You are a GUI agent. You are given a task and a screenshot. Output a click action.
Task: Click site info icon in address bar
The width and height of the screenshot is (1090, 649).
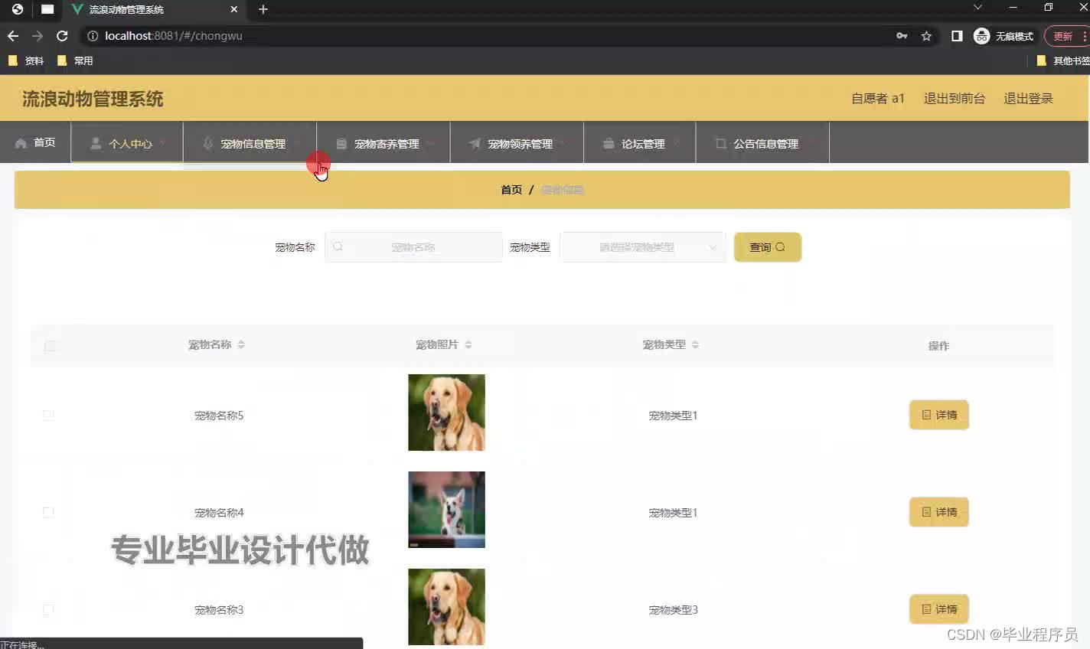(93, 36)
